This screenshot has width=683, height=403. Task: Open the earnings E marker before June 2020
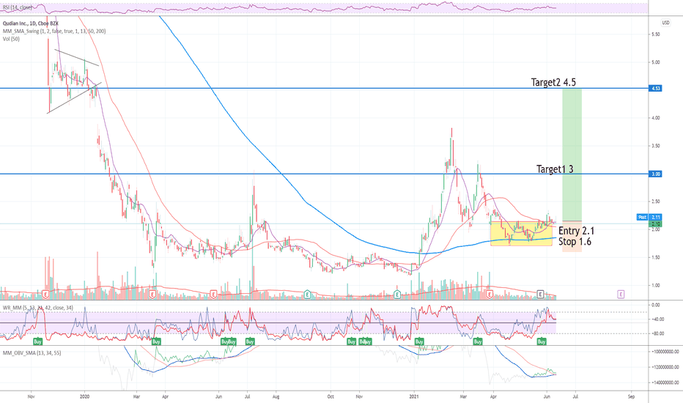pyautogui.click(x=213, y=295)
